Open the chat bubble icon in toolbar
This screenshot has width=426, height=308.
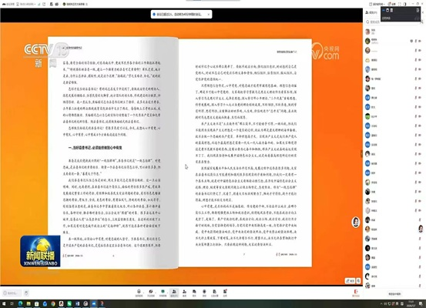(194, 291)
